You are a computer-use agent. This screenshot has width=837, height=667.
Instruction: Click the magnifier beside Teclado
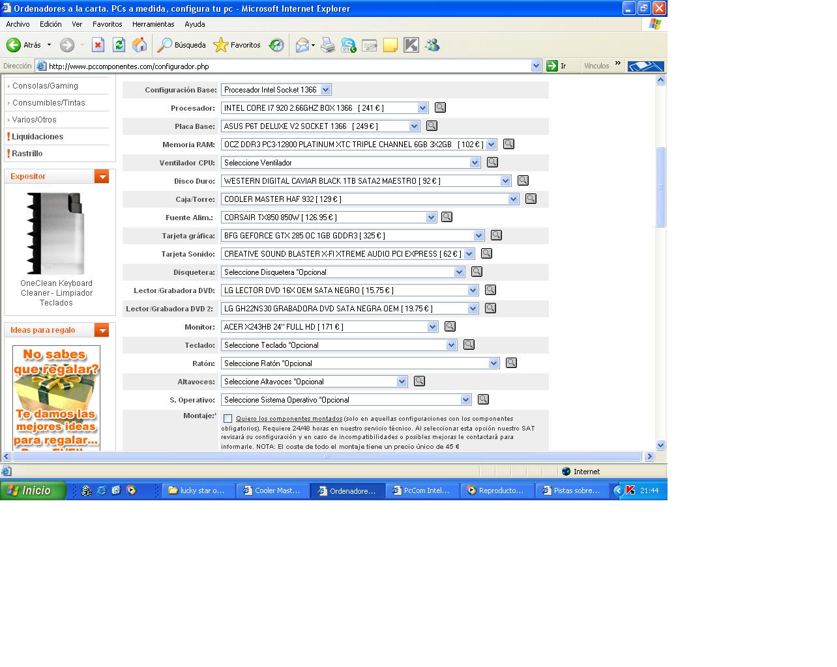pos(469,345)
